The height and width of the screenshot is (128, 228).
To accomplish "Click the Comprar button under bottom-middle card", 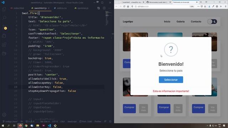I will pyautogui.click(x=164, y=108).
